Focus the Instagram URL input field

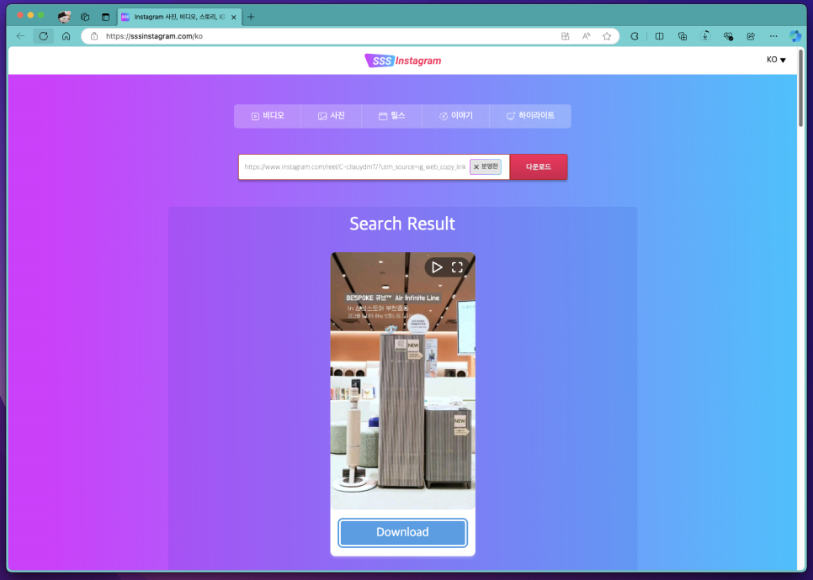pos(354,166)
